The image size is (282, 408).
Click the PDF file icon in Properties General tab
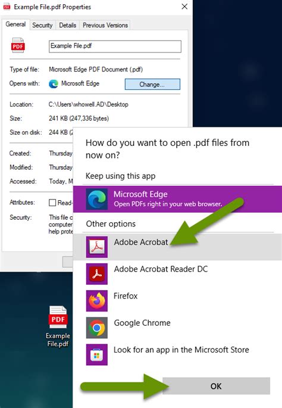point(18,45)
